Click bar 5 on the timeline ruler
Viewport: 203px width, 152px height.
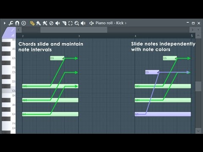(x=192, y=36)
